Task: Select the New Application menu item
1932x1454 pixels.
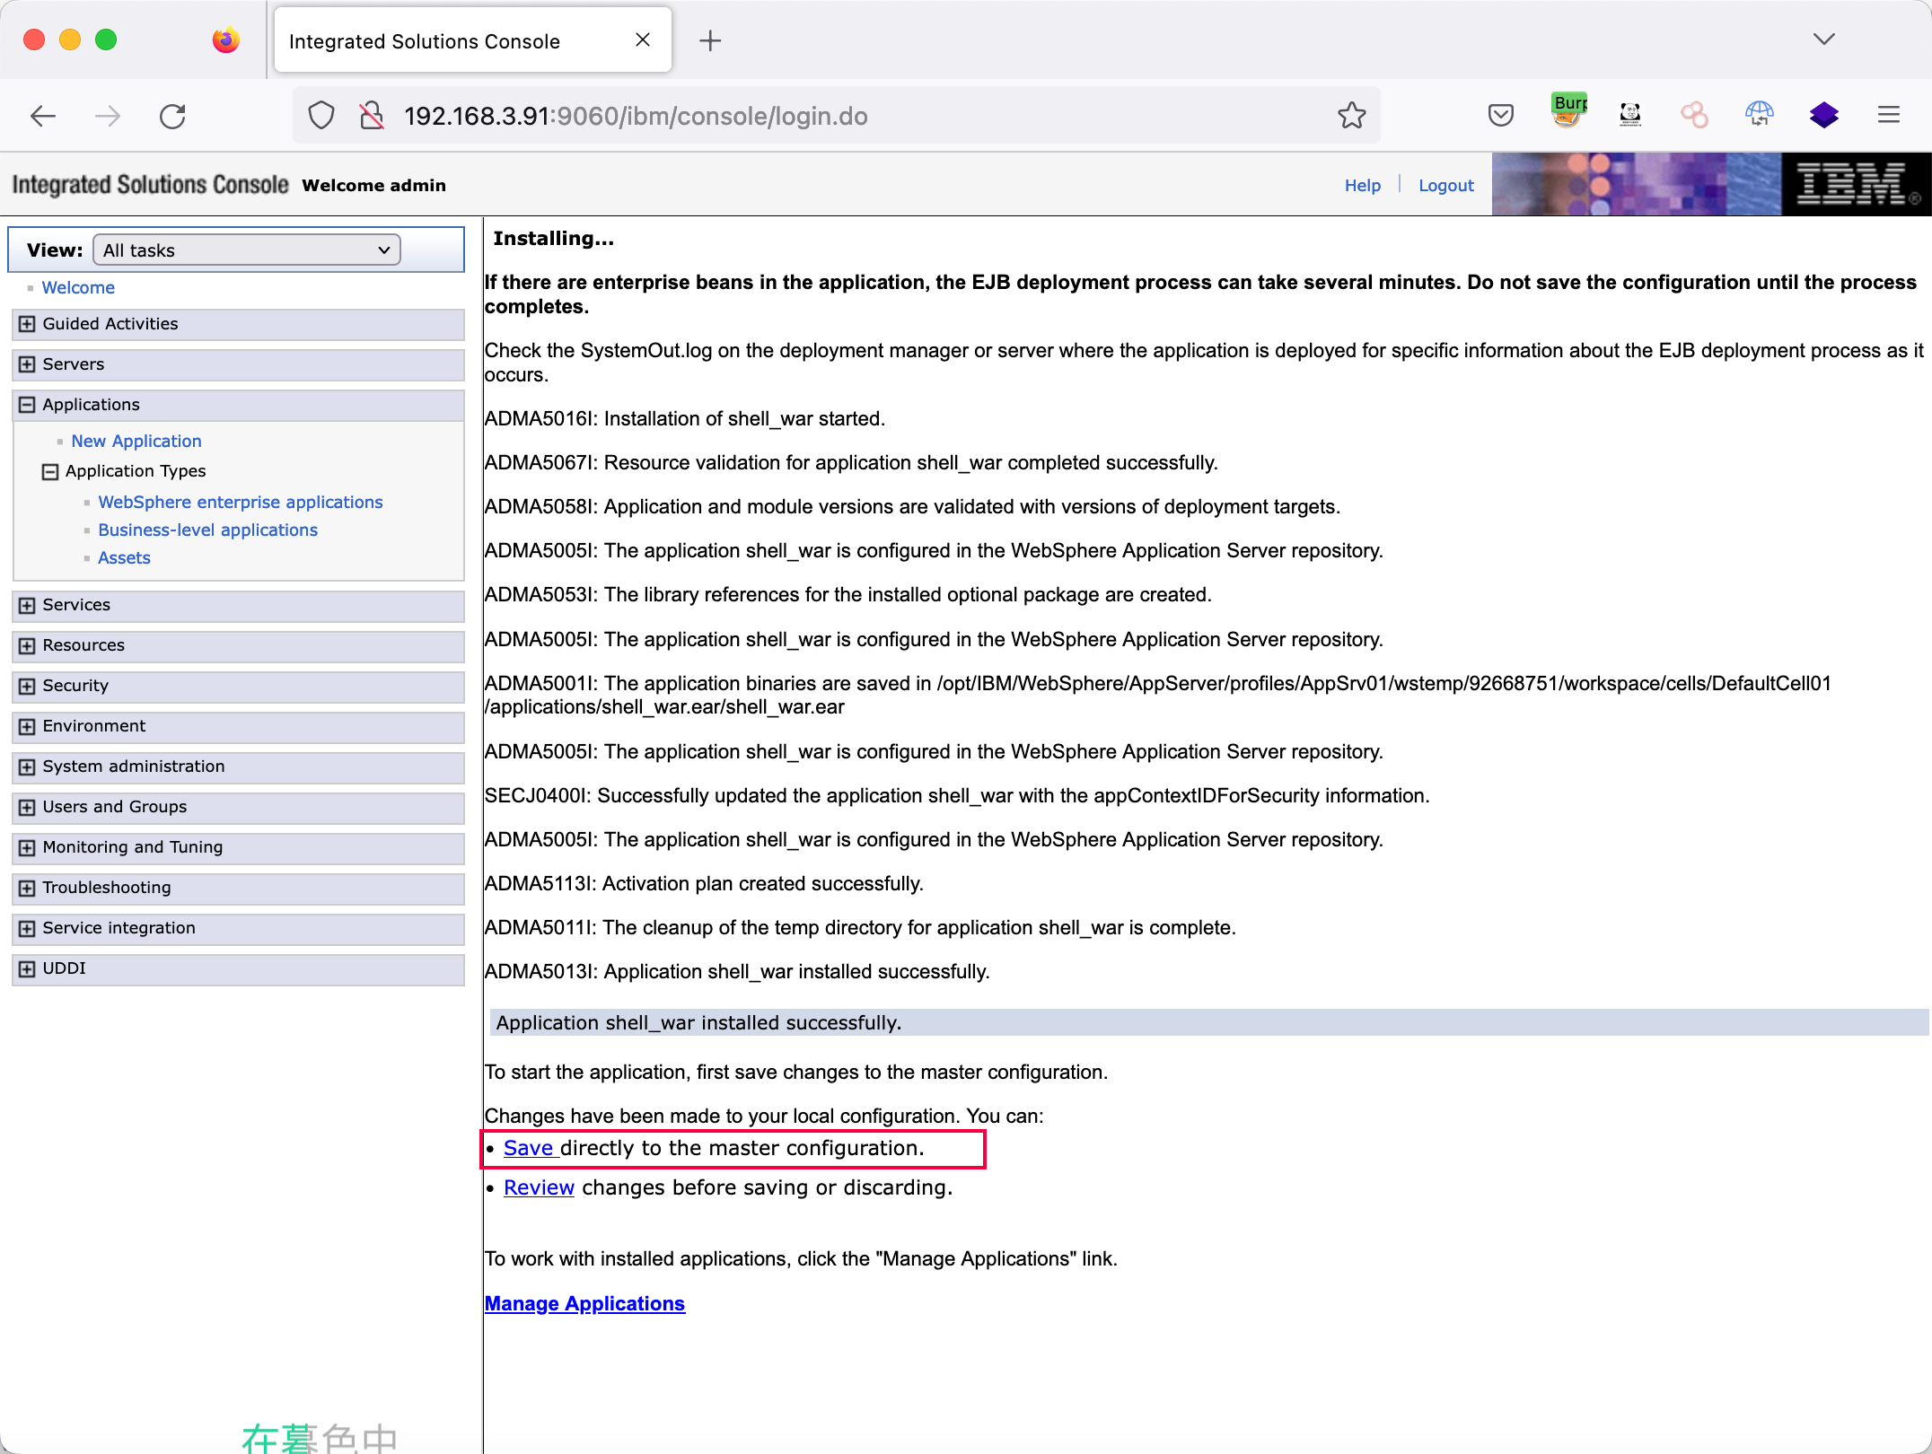Action: point(136,442)
